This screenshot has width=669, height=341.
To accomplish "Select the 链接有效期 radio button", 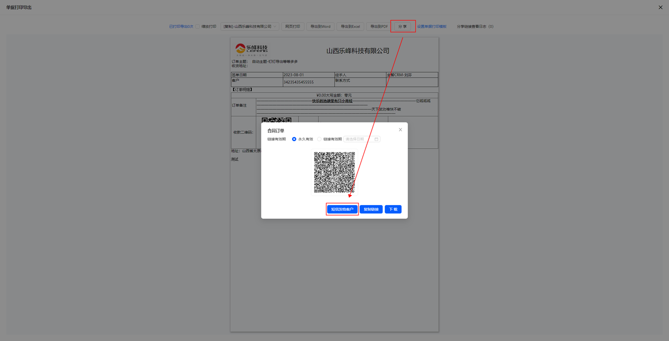I will pyautogui.click(x=319, y=139).
